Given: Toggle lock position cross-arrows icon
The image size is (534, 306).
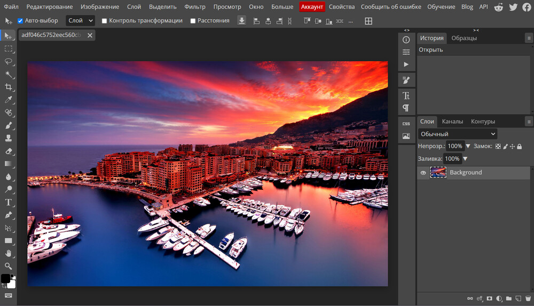Looking at the screenshot, I should pos(512,146).
